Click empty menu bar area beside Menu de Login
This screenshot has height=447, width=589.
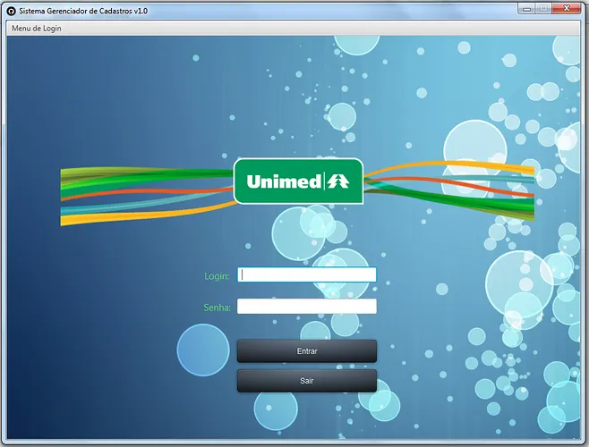(313, 29)
